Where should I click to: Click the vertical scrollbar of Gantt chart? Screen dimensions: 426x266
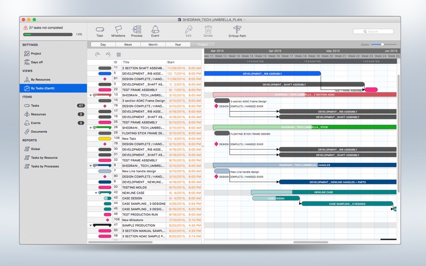coord(398,133)
